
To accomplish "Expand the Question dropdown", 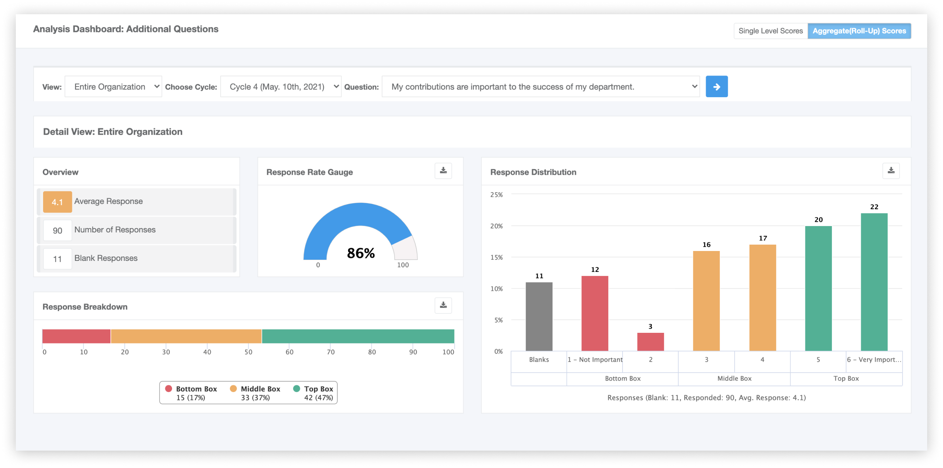I will tap(540, 87).
